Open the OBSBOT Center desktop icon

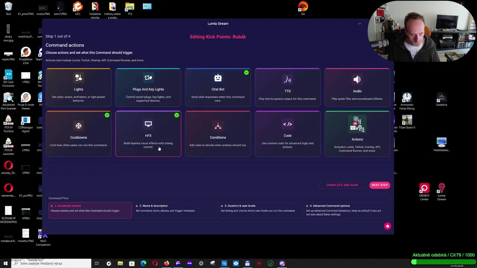click(424, 192)
